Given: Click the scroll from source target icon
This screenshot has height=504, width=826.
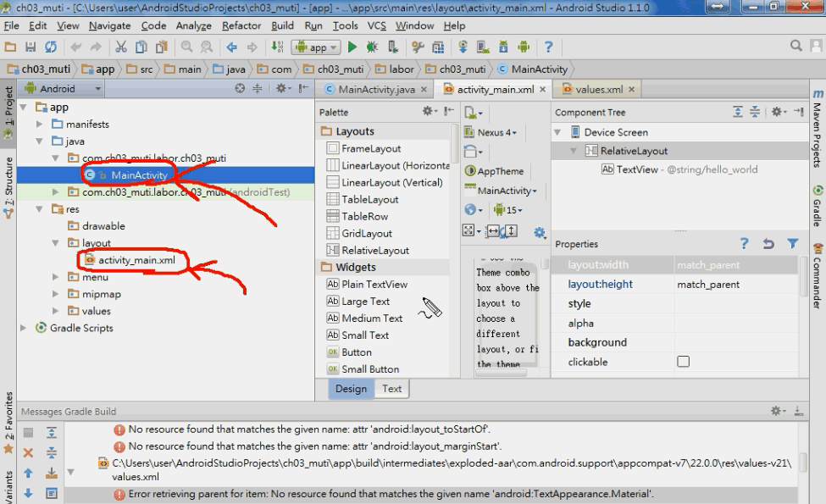Looking at the screenshot, I should coord(240,88).
